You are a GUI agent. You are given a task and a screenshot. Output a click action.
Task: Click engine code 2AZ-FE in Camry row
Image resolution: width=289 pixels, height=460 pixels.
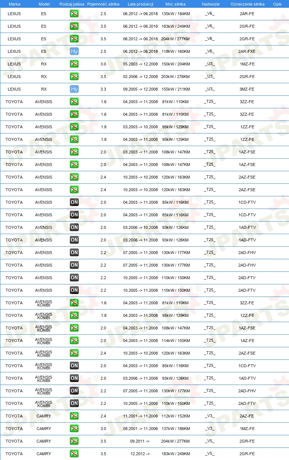pos(247,416)
